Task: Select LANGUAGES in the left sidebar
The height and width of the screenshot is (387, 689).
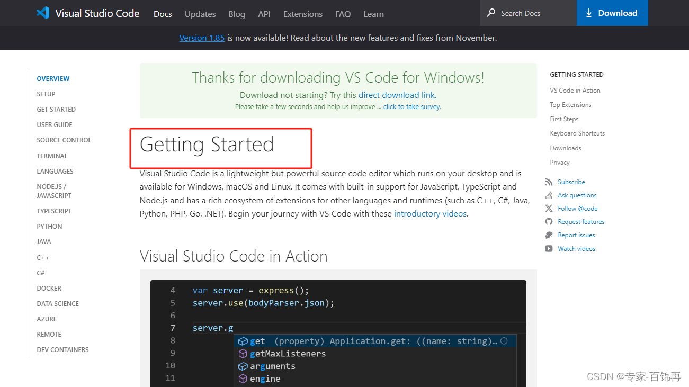Action: (x=55, y=171)
